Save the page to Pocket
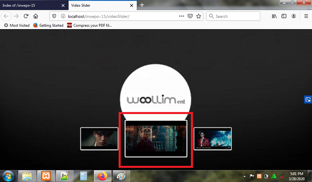312x182 pixels. 190,16
